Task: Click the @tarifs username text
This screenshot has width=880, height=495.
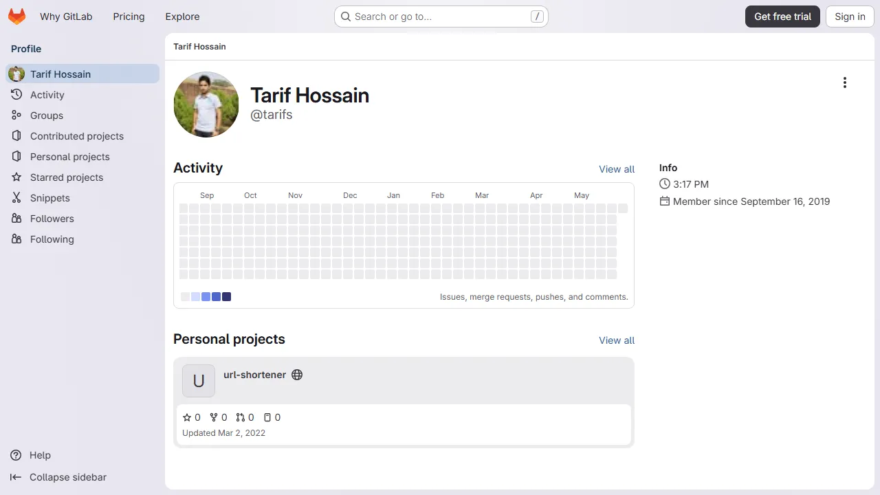Action: [272, 115]
